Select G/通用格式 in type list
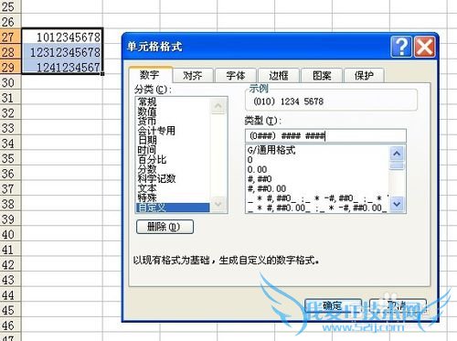 pyautogui.click(x=317, y=150)
